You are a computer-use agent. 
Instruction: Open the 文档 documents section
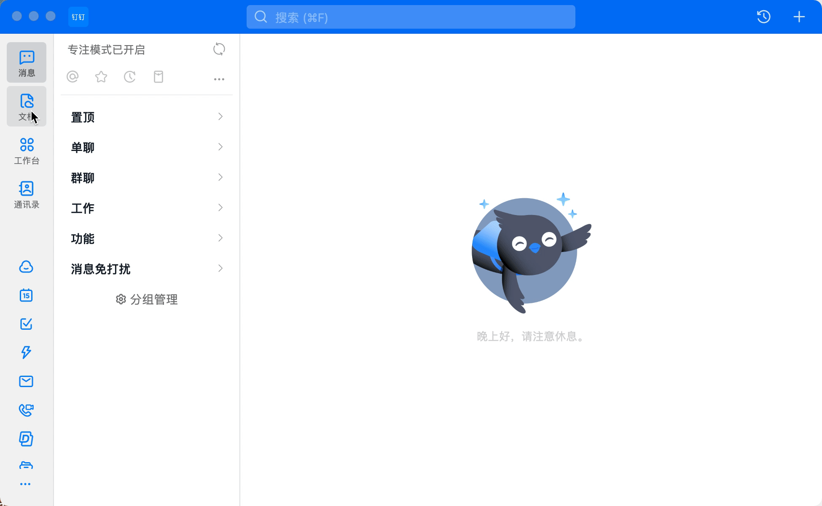click(26, 105)
